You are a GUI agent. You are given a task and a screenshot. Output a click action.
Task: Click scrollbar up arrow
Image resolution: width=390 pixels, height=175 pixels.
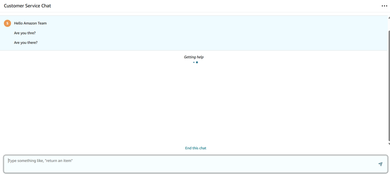pos(389,18)
